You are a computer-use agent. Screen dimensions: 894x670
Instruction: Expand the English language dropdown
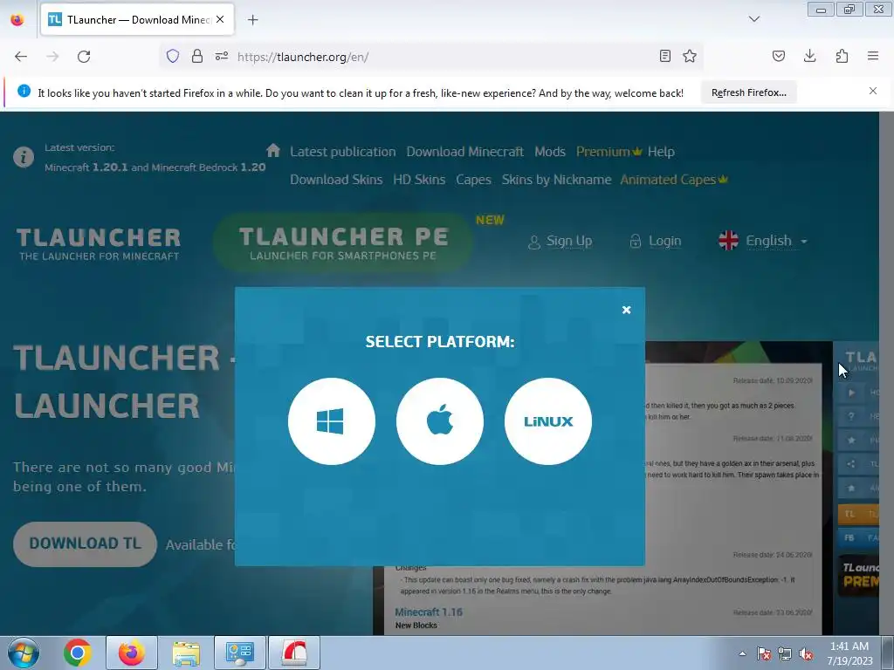(763, 241)
